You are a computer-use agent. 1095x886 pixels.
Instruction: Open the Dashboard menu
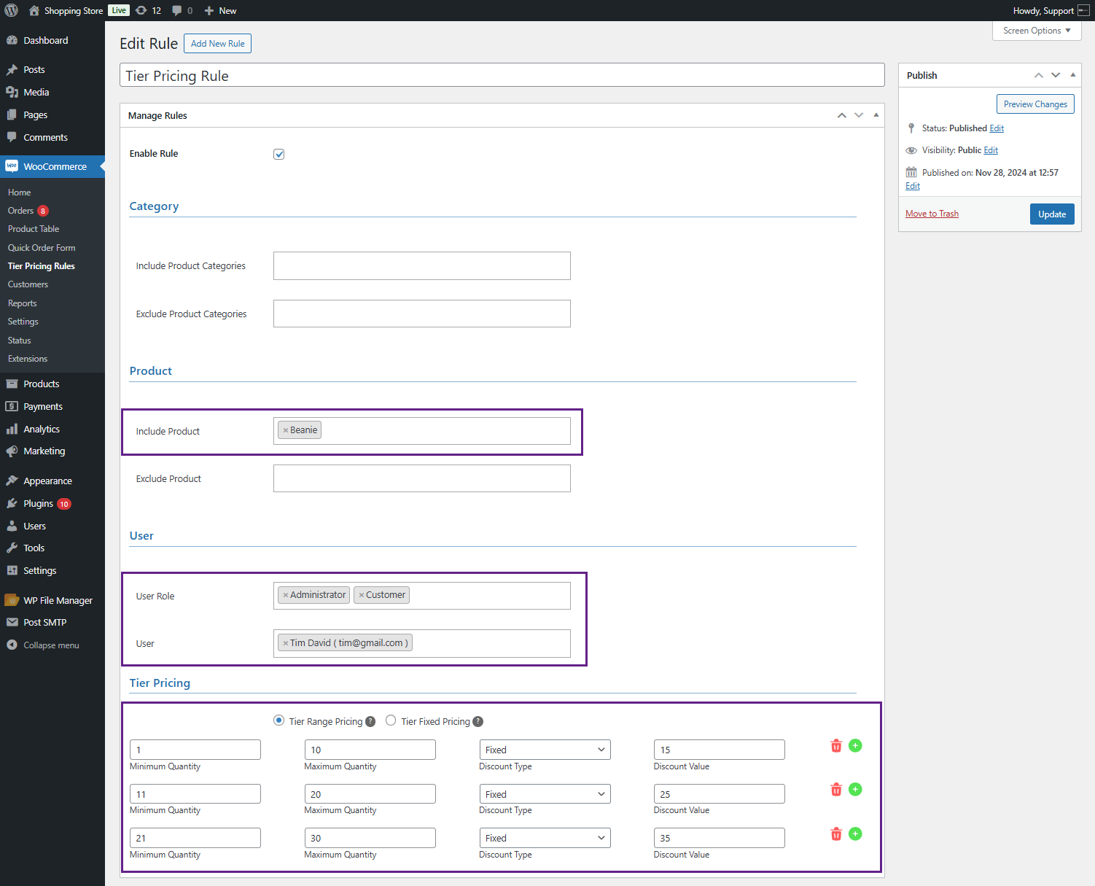(x=52, y=40)
